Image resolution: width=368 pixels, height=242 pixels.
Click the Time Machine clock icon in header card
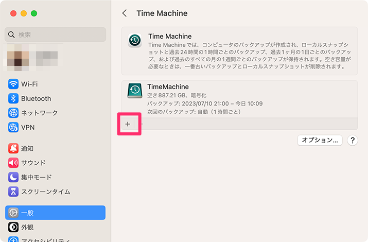pos(135,40)
